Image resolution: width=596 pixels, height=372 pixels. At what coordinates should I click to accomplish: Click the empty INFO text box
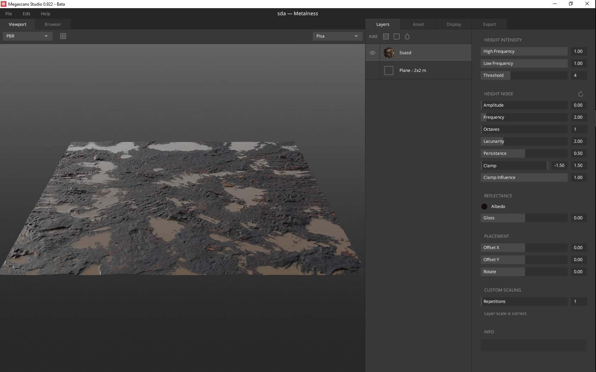534,345
